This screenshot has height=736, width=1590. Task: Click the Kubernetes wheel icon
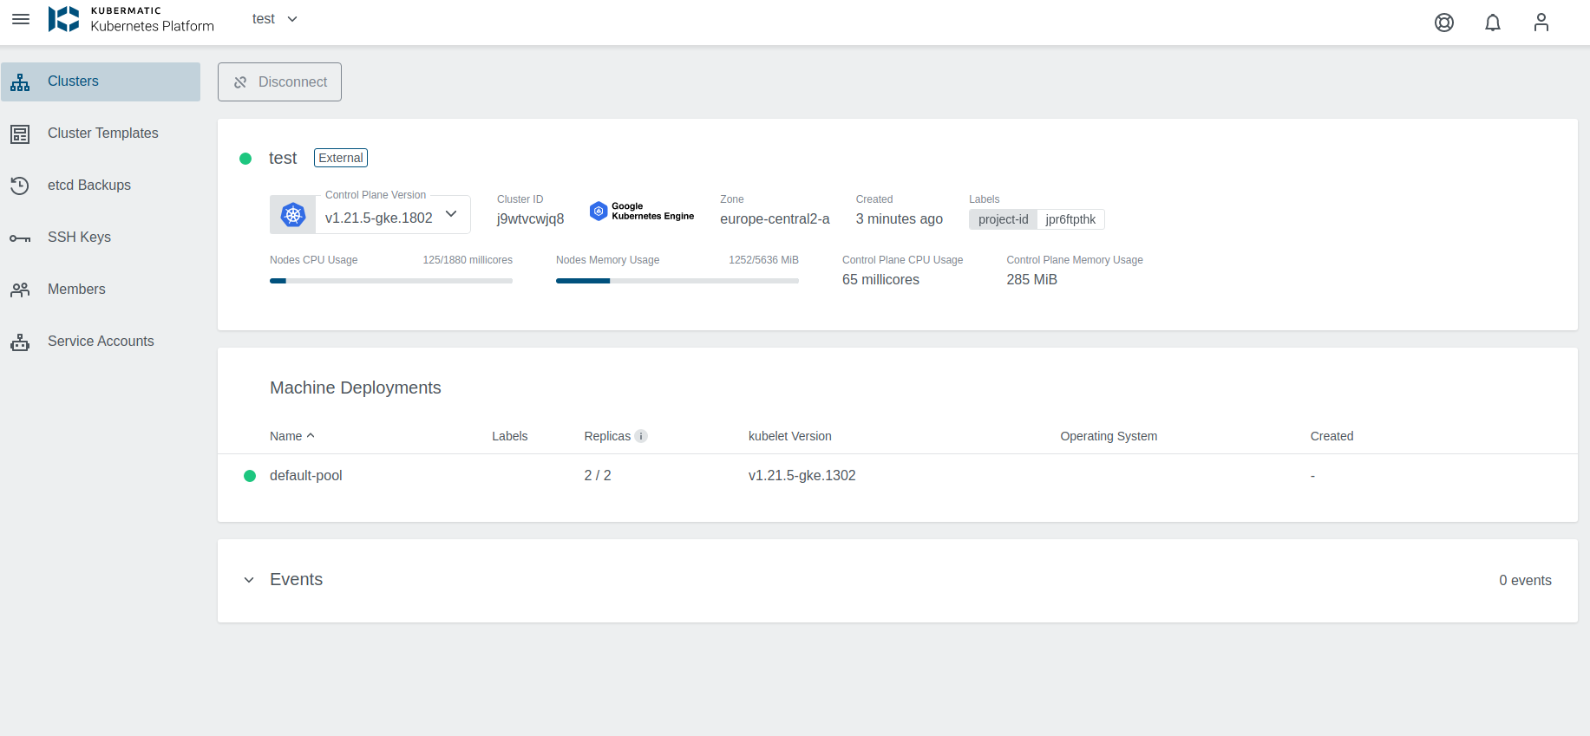click(293, 215)
